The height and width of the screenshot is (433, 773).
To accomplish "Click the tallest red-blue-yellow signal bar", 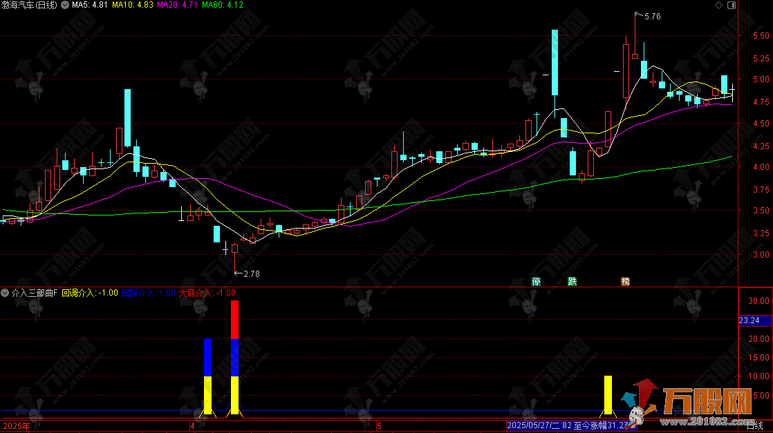I will [x=234, y=358].
